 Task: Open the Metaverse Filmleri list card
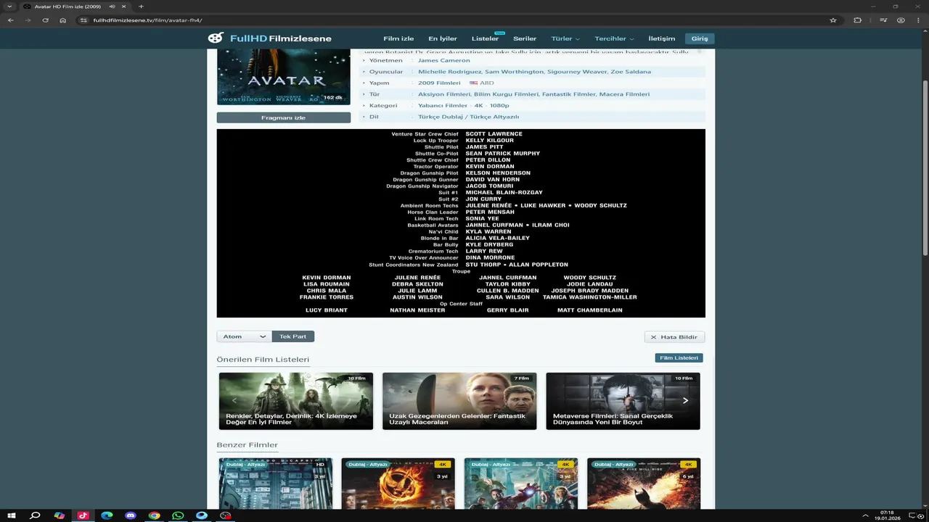[623, 401]
